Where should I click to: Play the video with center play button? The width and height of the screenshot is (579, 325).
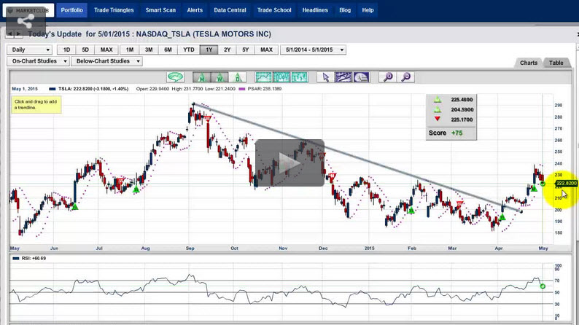(289, 162)
